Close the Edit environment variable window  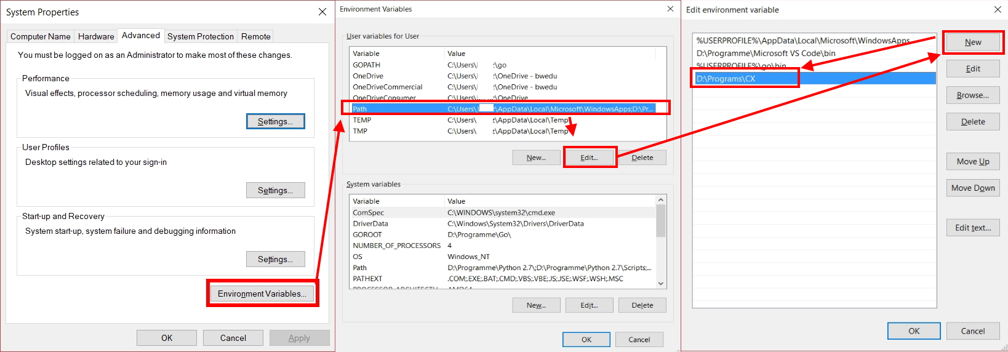coord(998,9)
